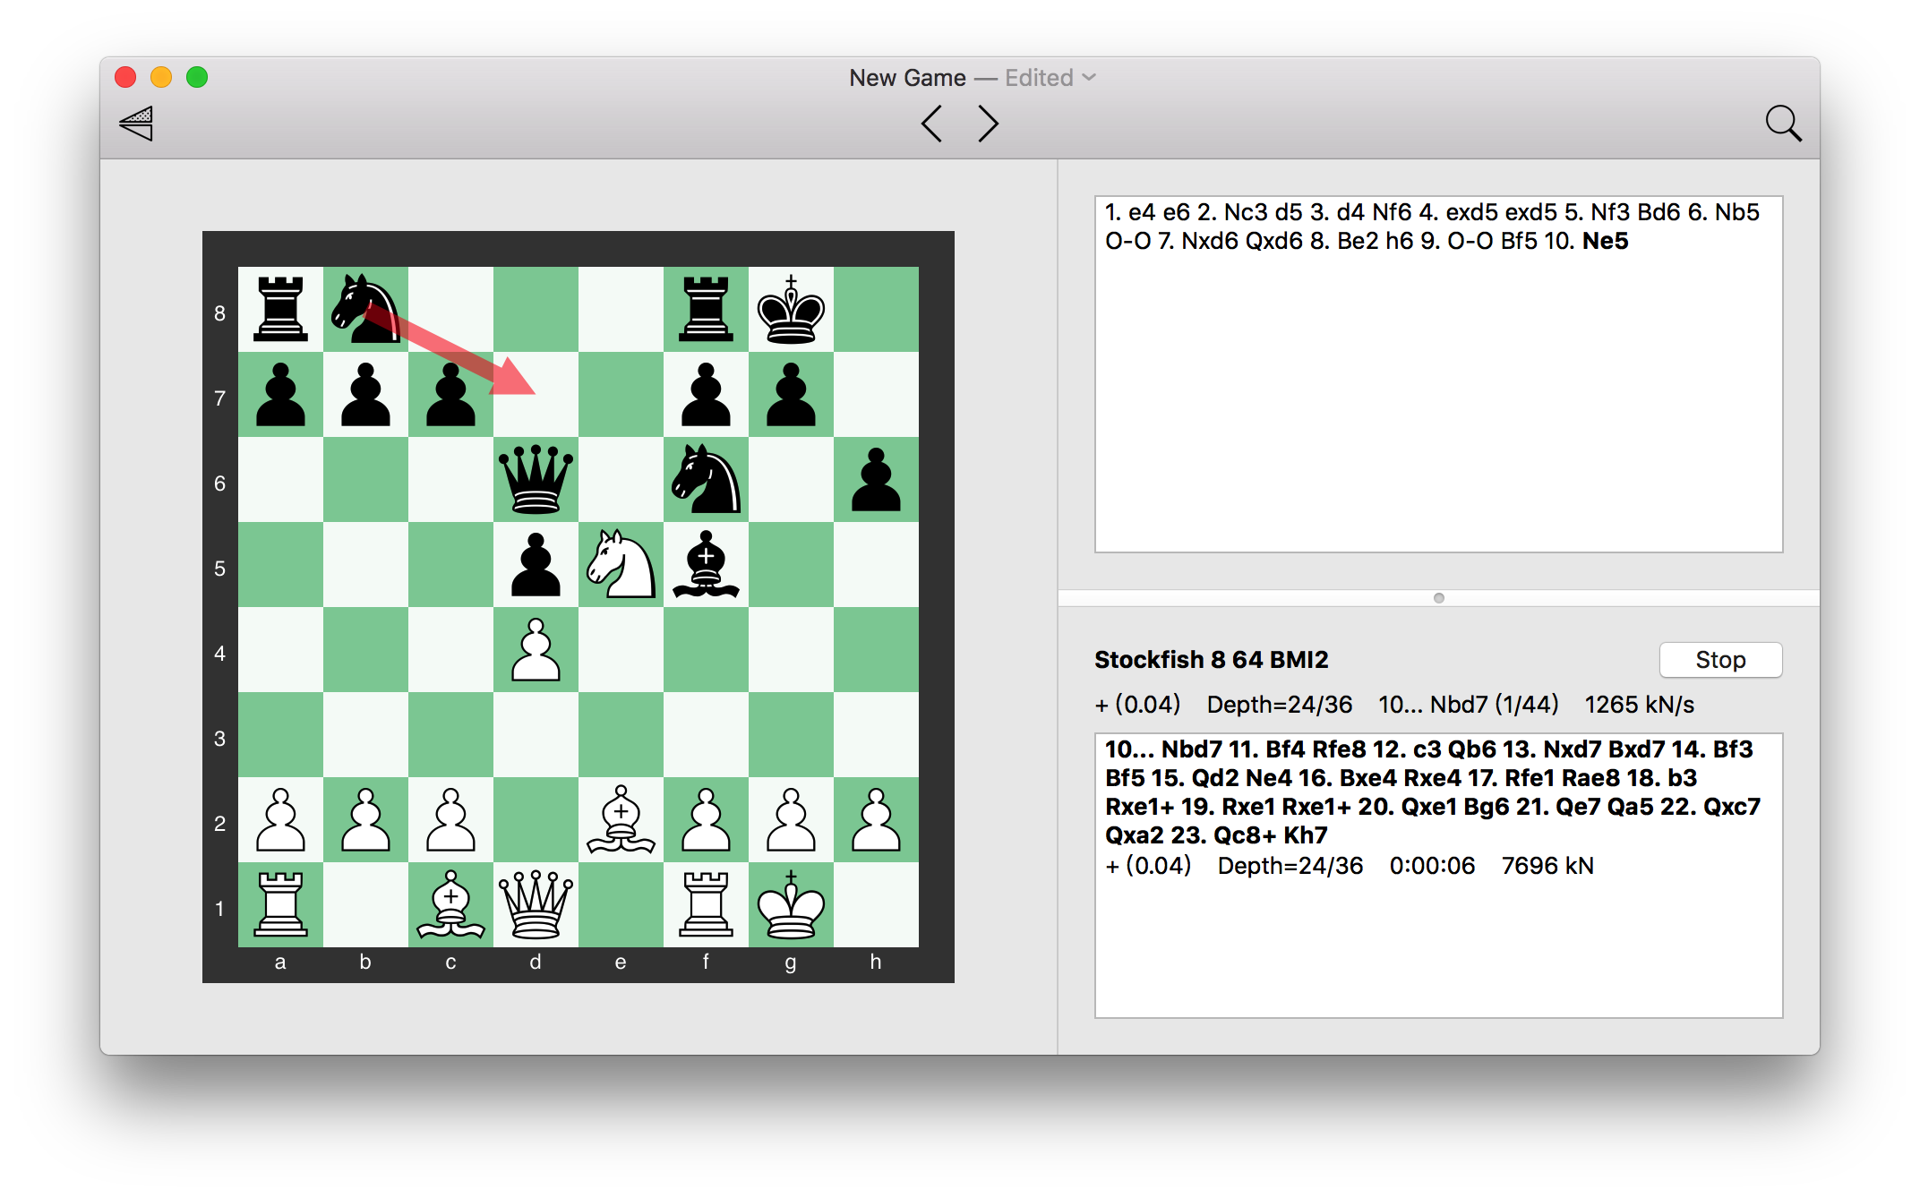1920x1198 pixels.
Task: Go back one move with left arrow
Action: click(x=931, y=124)
